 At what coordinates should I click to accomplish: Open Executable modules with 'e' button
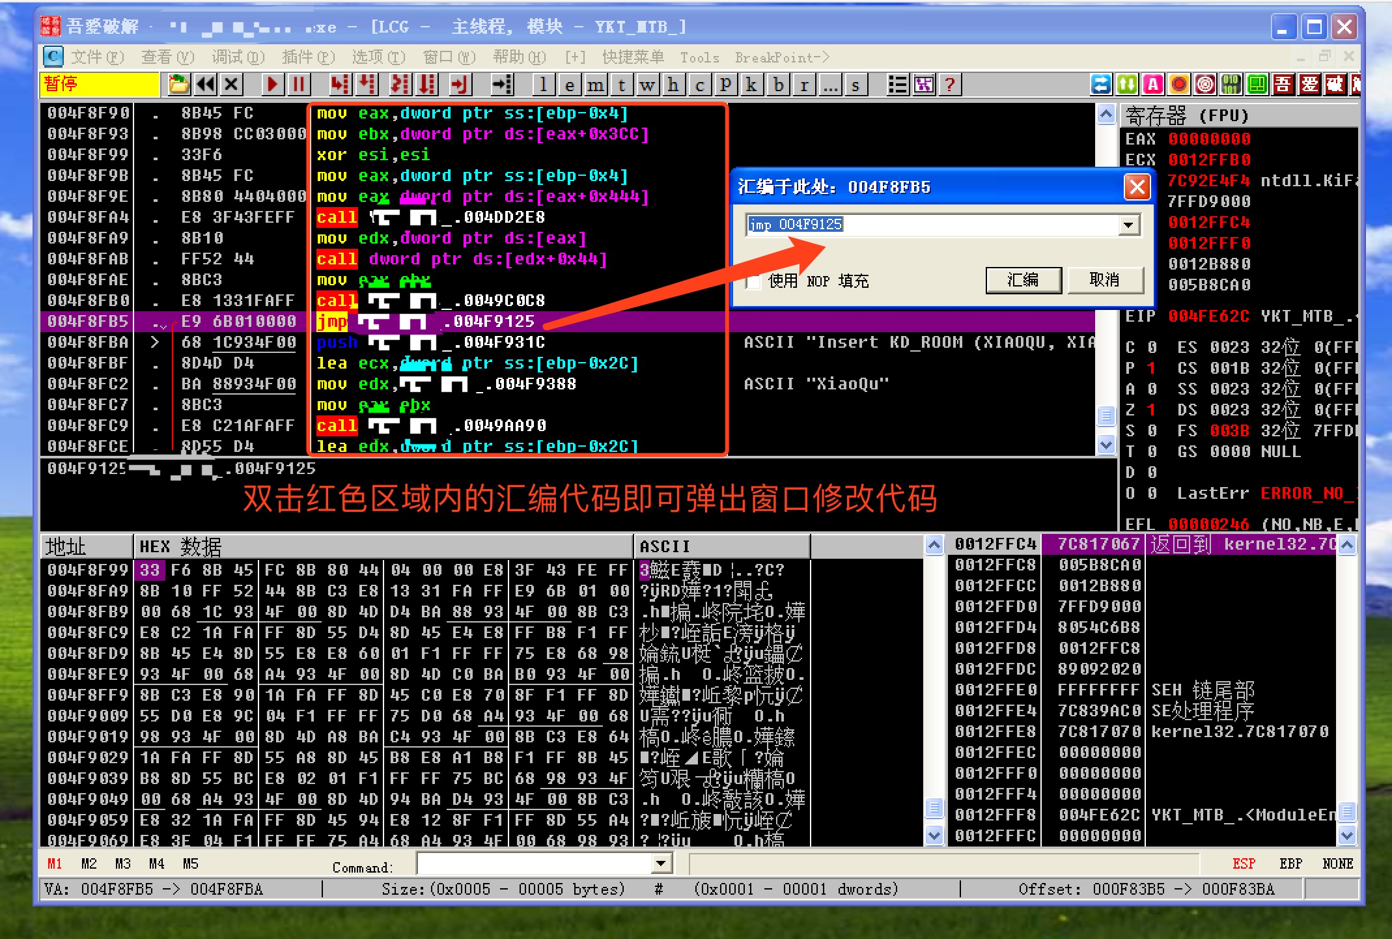(x=569, y=85)
